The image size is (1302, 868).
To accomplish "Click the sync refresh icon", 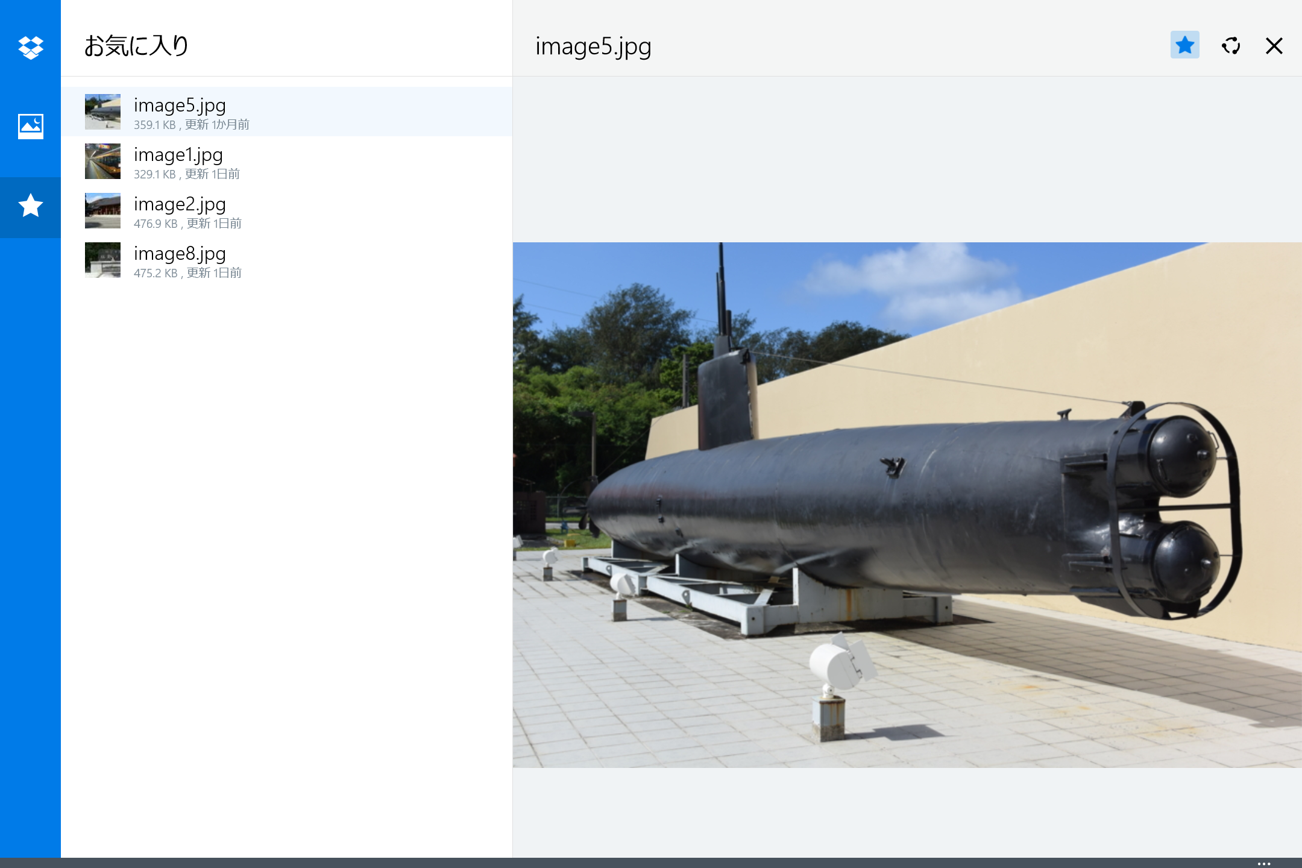I will [1230, 46].
